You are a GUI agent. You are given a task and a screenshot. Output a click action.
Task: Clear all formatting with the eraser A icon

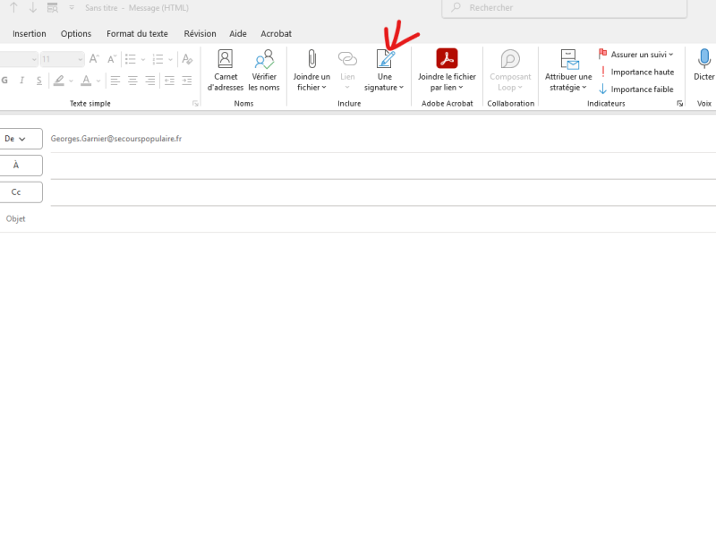pos(187,59)
